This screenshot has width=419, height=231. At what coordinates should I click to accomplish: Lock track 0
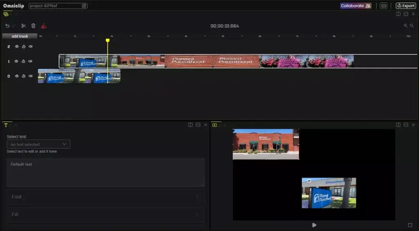pyautogui.click(x=23, y=76)
